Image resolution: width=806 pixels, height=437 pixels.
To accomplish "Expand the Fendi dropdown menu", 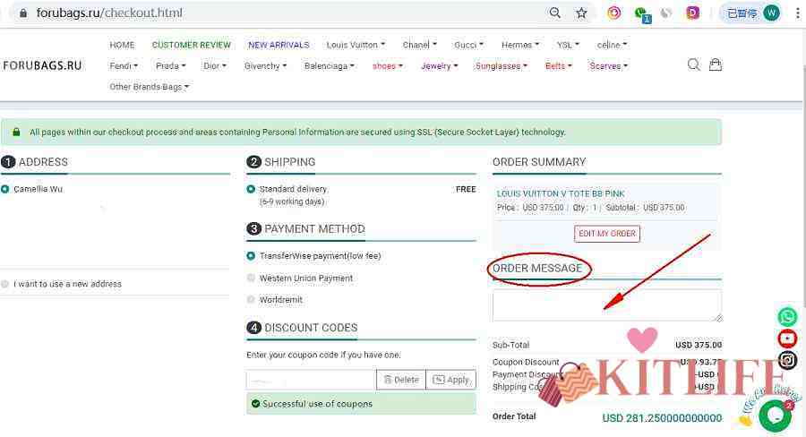I will pyautogui.click(x=124, y=66).
